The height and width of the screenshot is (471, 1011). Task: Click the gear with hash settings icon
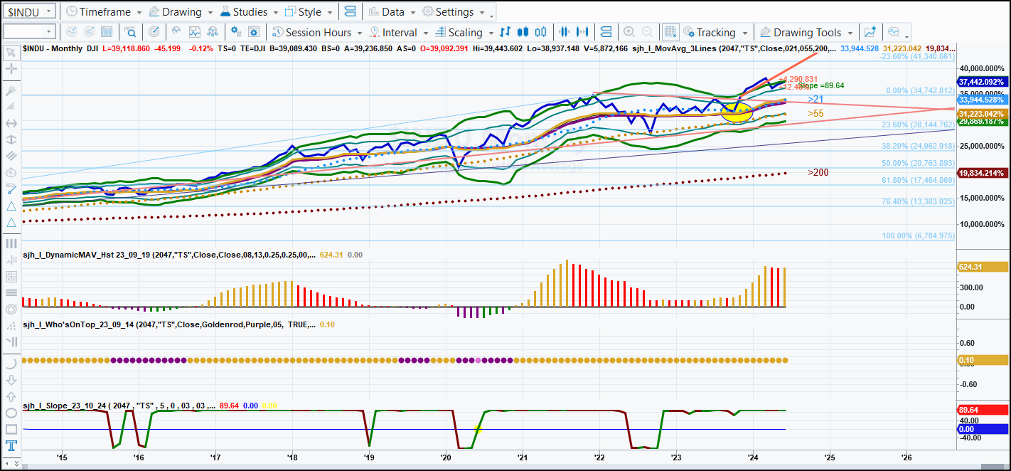click(237, 32)
